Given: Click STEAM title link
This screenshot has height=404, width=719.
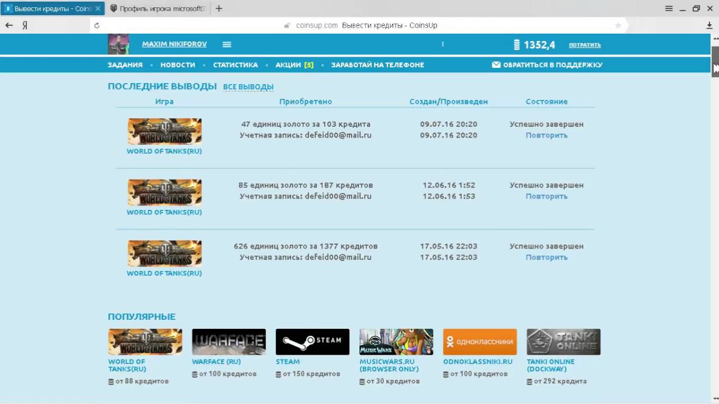Looking at the screenshot, I should click(288, 362).
